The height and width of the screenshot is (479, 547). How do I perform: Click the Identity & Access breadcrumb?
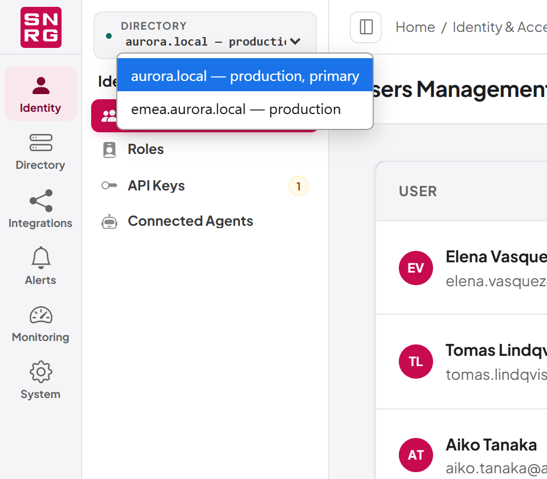[500, 27]
